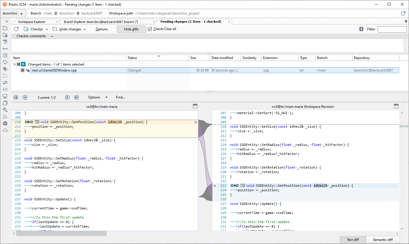The width and height of the screenshot is (409, 244).
Task: Click the refresh icon in the pending changes toolbar
Action: (16, 29)
